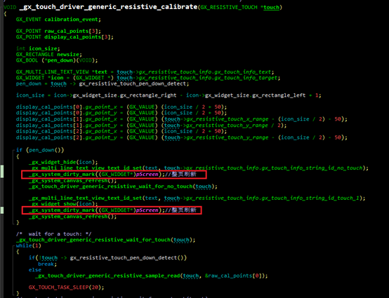Collapse the 'if (pen_down())' code block
389x298 pixels.
coord(13,150)
